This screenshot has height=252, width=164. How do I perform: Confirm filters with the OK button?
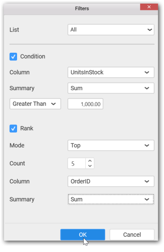[x=83, y=234]
